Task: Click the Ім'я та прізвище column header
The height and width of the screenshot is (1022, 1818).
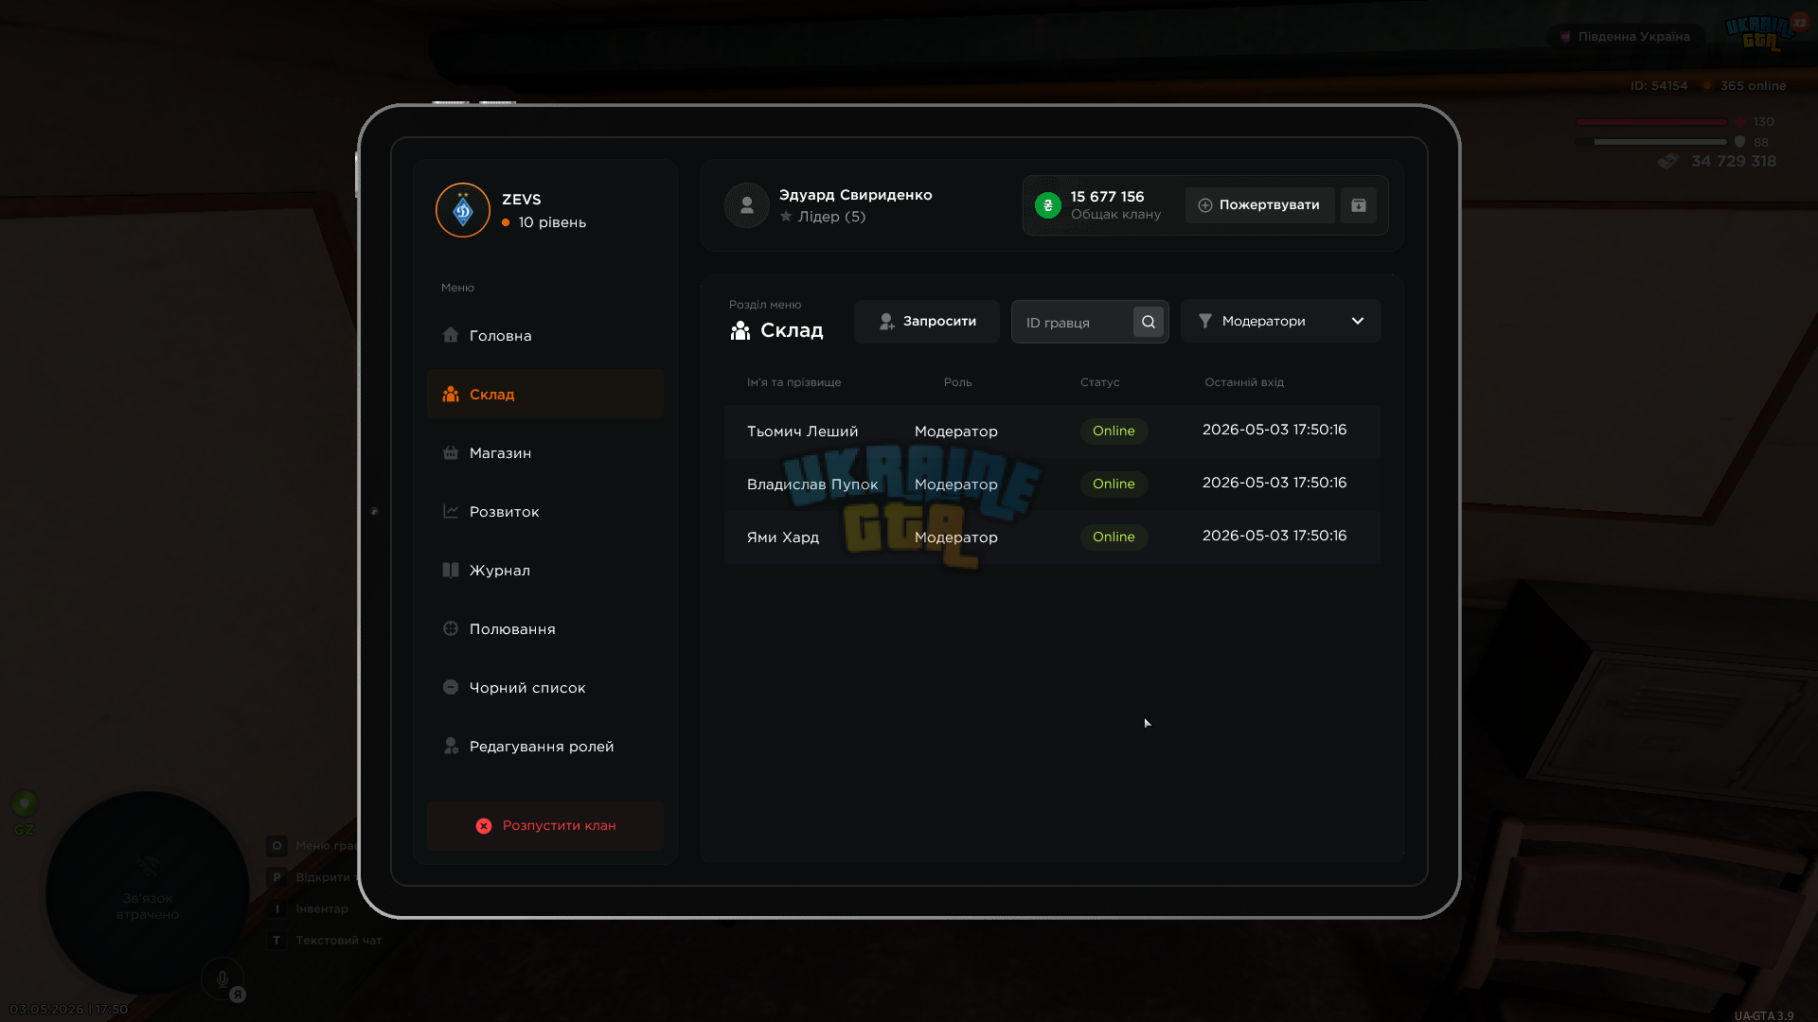Action: [793, 382]
